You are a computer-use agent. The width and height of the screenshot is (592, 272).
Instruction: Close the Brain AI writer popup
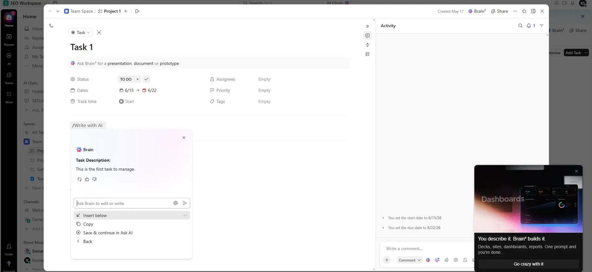point(184,138)
